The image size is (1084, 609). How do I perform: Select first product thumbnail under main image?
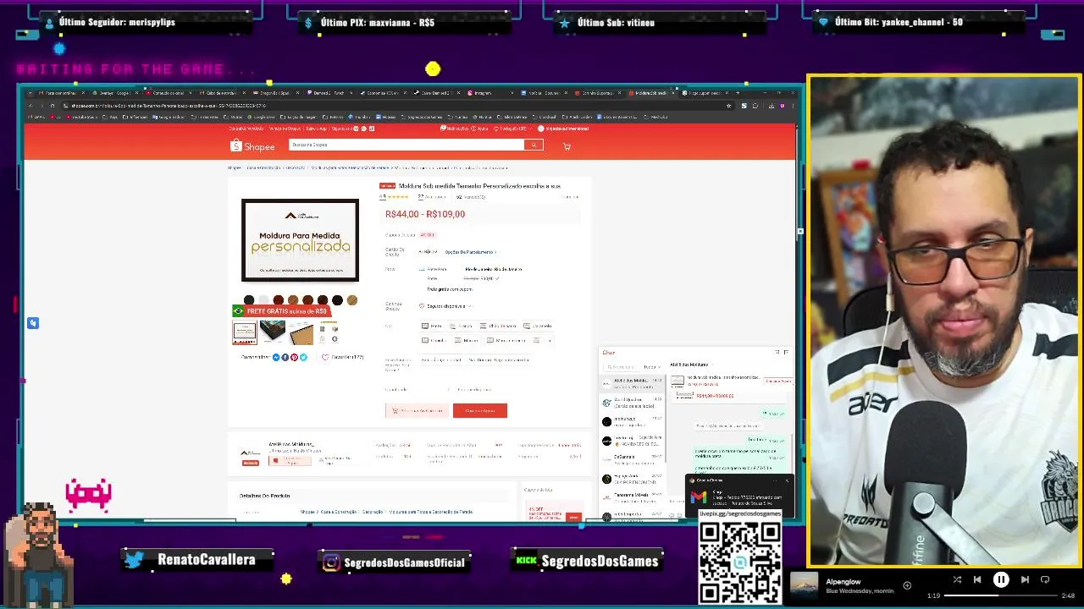coord(245,332)
